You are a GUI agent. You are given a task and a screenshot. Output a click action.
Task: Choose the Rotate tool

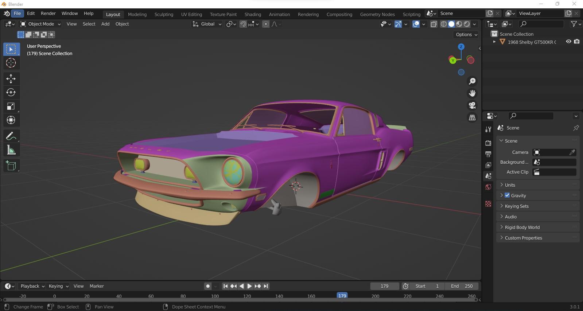[x=11, y=92]
